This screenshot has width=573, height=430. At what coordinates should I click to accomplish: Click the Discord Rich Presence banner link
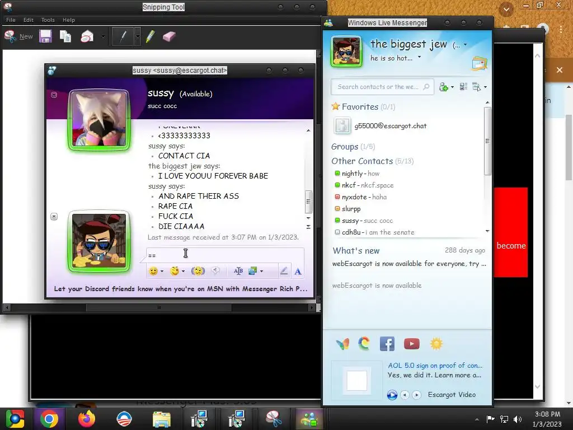click(x=181, y=288)
